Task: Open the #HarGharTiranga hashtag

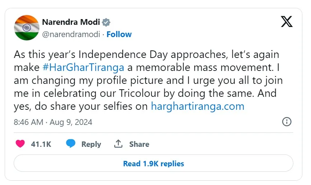Action: [x=83, y=67]
